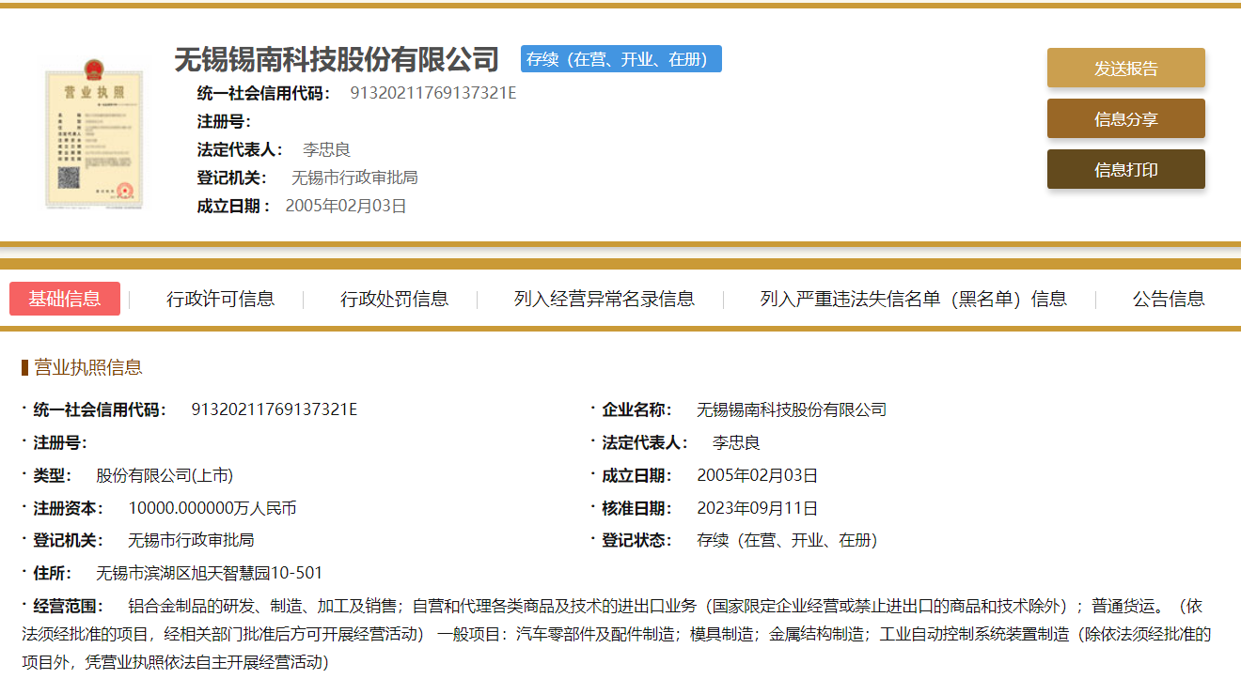Click 无锡市行政审批局 in the header summary
Screen dimensions: 1241x679
click(354, 177)
